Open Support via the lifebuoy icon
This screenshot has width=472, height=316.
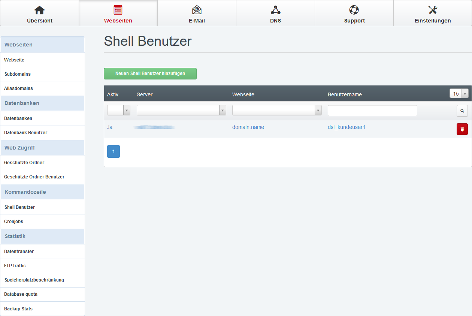[x=354, y=10]
